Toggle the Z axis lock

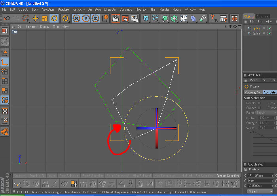coord(95,18)
